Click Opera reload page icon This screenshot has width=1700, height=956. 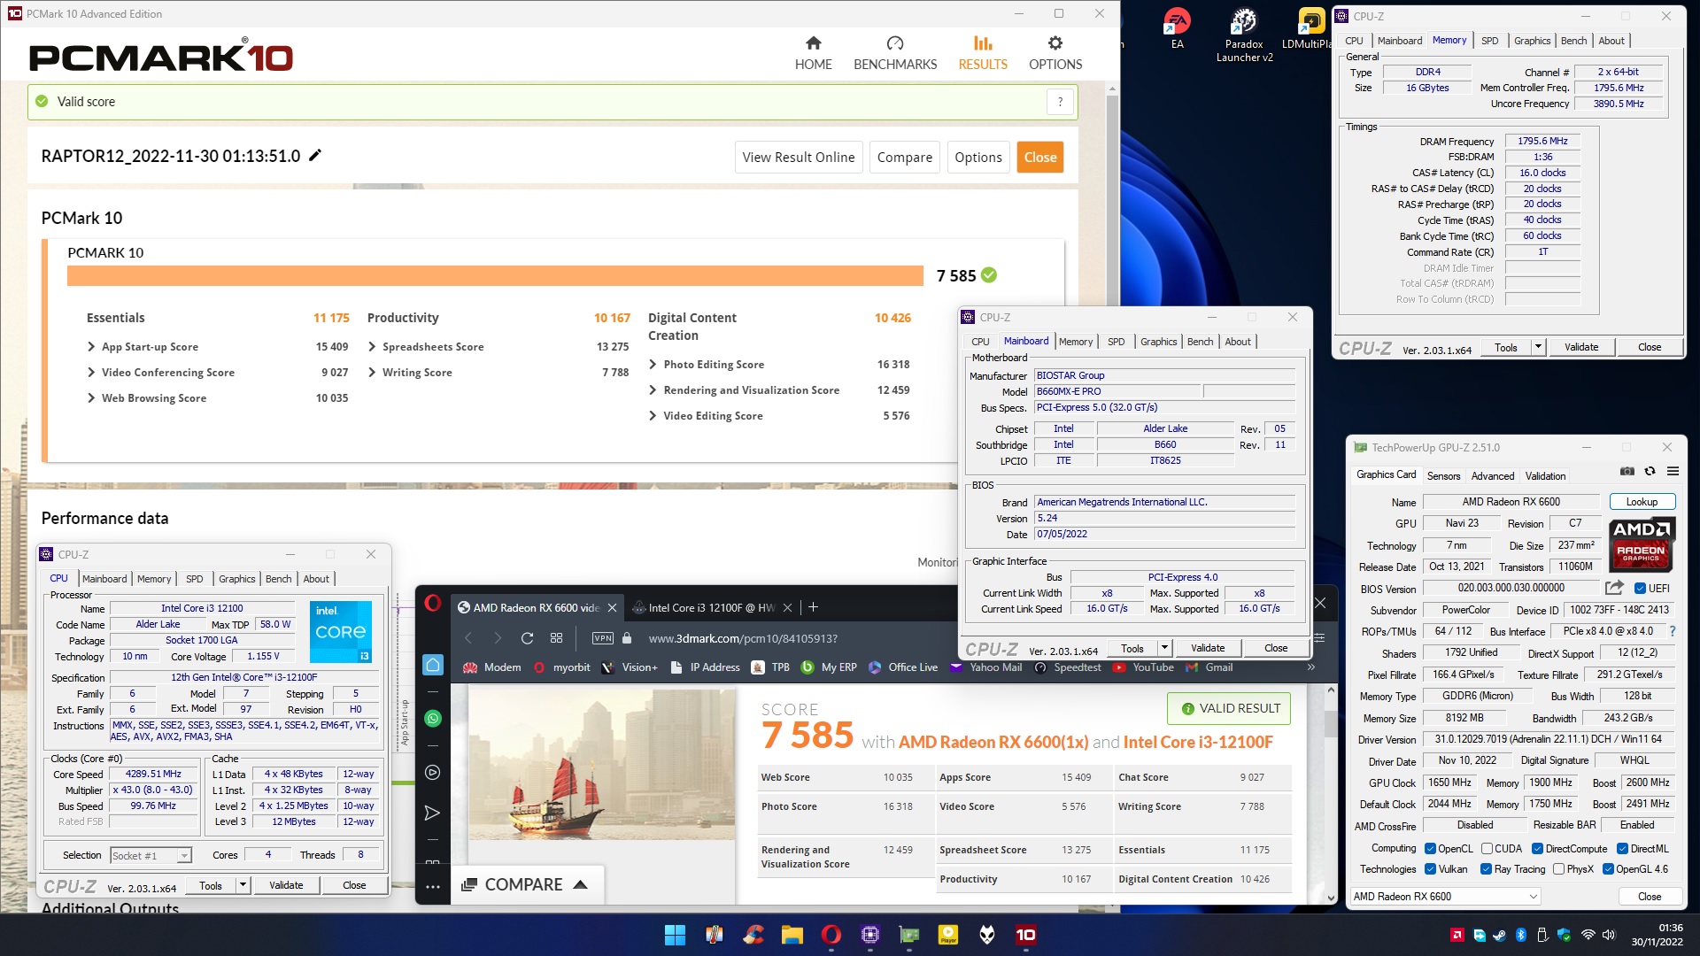coord(527,638)
